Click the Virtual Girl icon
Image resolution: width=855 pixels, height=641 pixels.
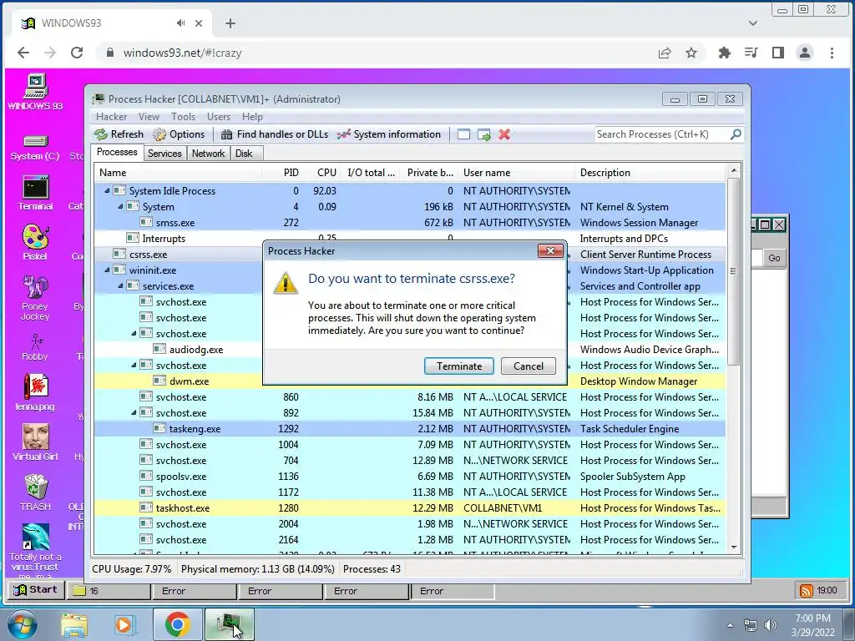pos(35,442)
